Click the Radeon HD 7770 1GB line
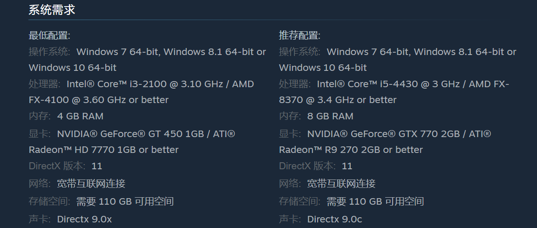The width and height of the screenshot is (537, 228). [103, 150]
